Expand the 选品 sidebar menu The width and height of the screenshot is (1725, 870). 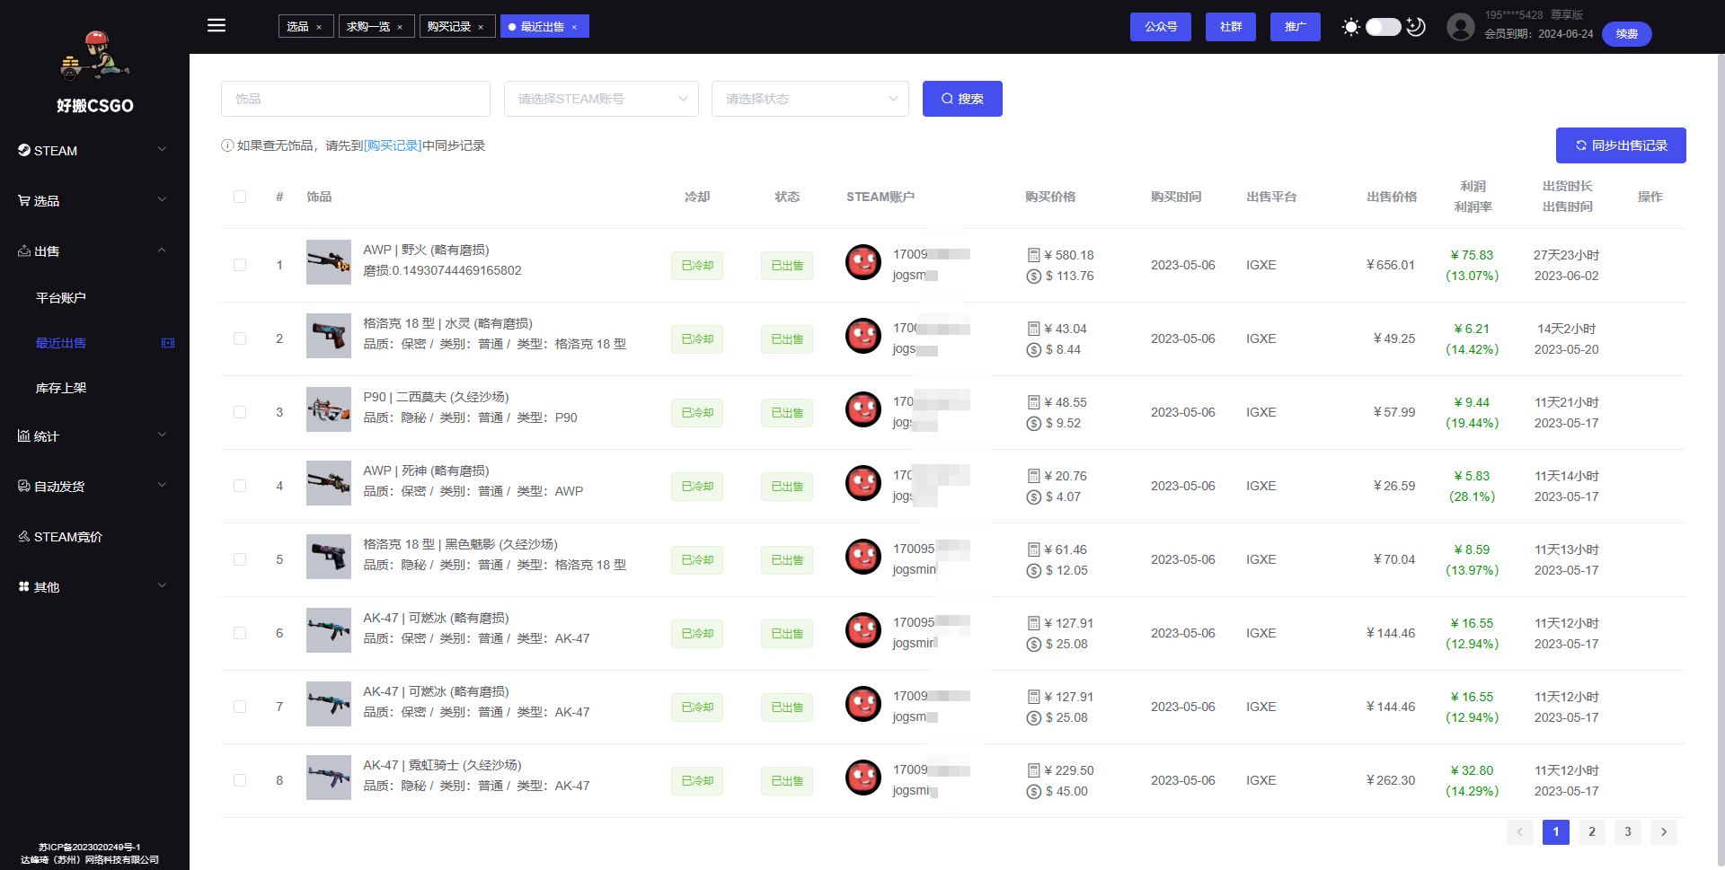tap(94, 201)
